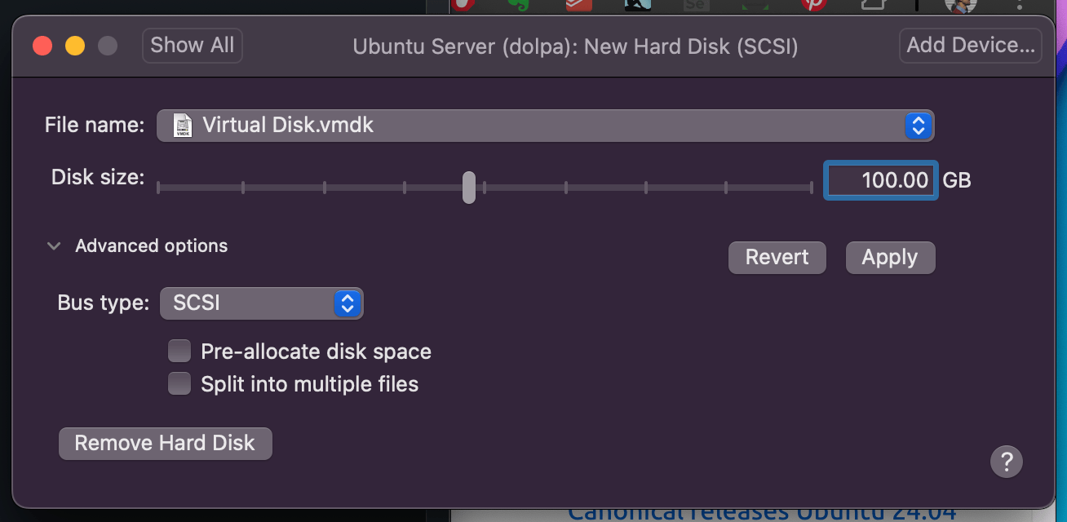Collapse the Advanced options section
The height and width of the screenshot is (522, 1067).
54,246
